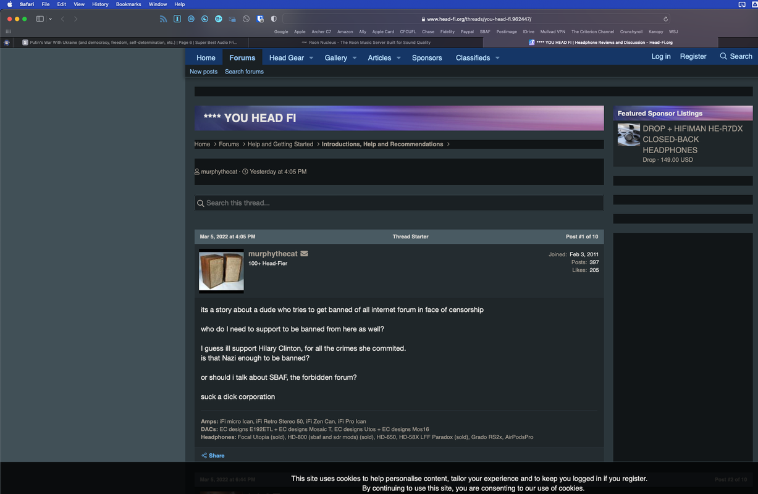Open Search forums
This screenshot has width=758, height=494.
[x=244, y=72]
